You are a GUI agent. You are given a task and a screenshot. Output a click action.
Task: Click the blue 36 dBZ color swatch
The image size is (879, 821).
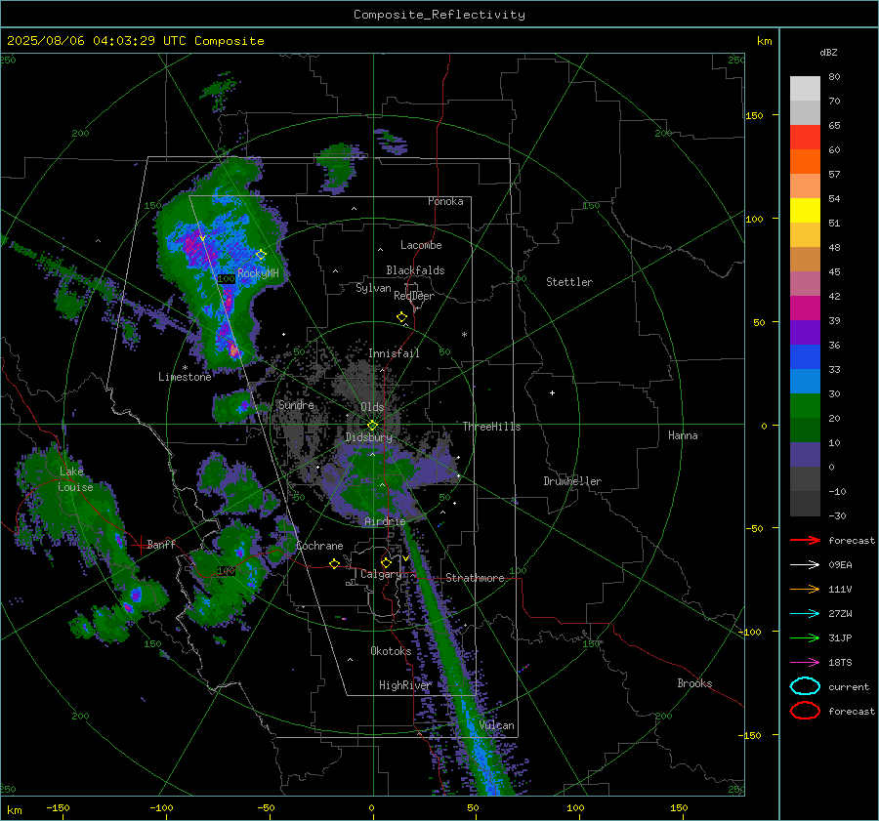[x=805, y=357]
